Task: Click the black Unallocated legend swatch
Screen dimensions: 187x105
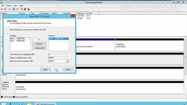Action: (2, 97)
